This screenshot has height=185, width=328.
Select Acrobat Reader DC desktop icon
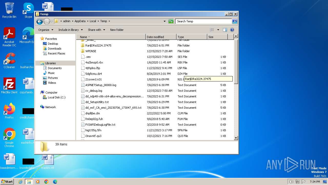[9, 37]
